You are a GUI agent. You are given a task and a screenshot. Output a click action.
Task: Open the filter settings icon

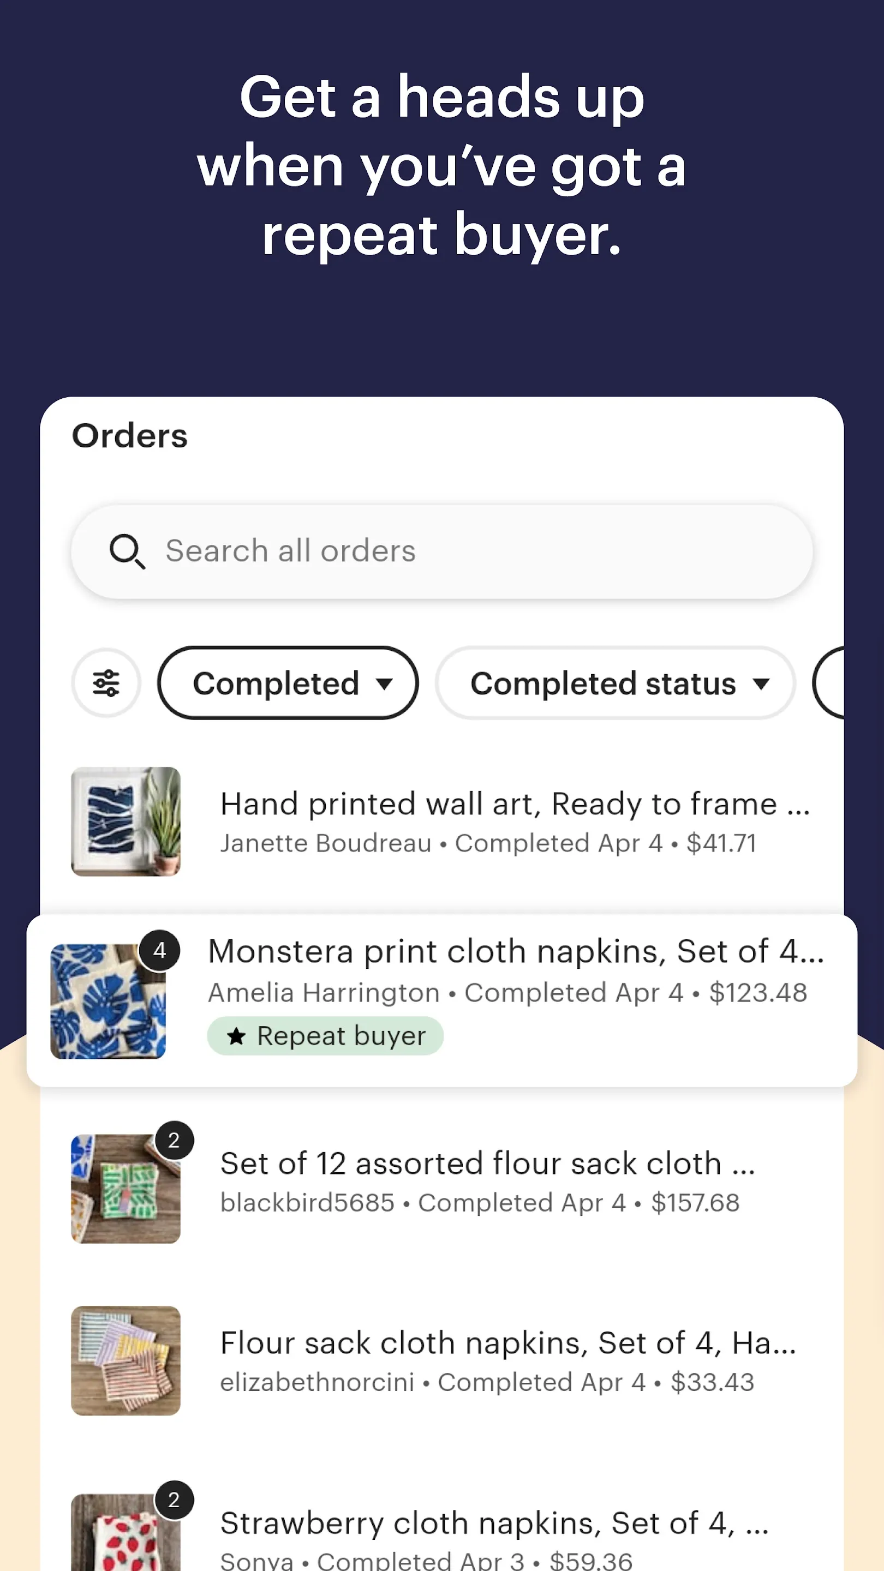105,683
